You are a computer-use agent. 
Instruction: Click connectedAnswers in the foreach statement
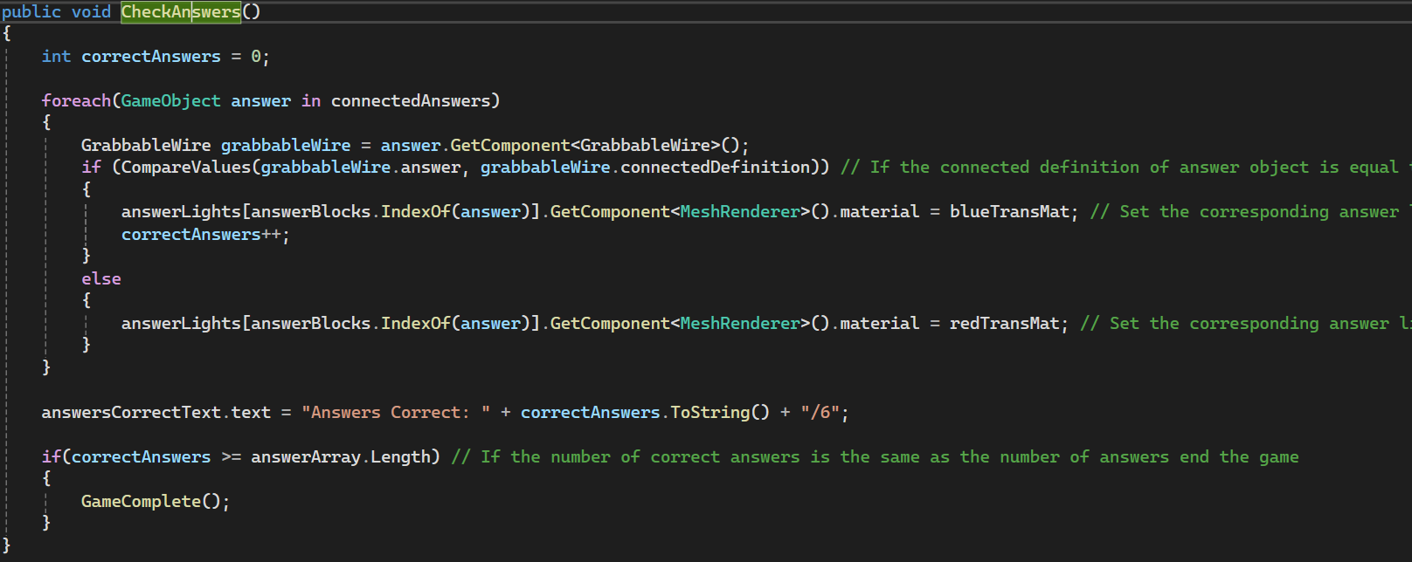[x=410, y=101]
